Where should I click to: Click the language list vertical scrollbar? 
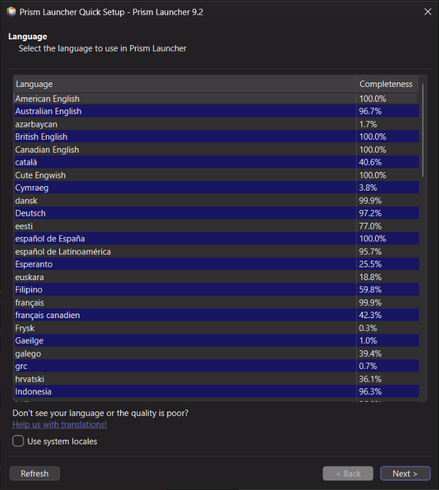pyautogui.click(x=423, y=129)
